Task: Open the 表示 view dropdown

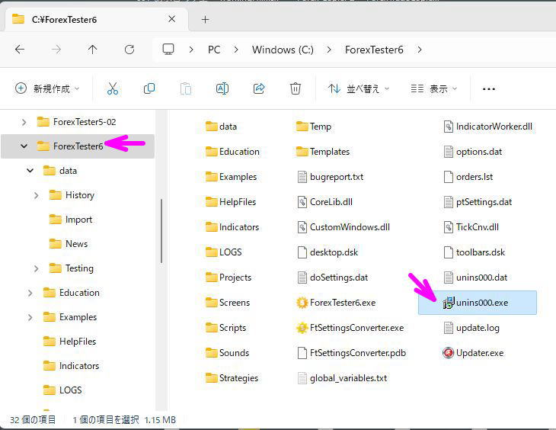Action: pyautogui.click(x=433, y=88)
